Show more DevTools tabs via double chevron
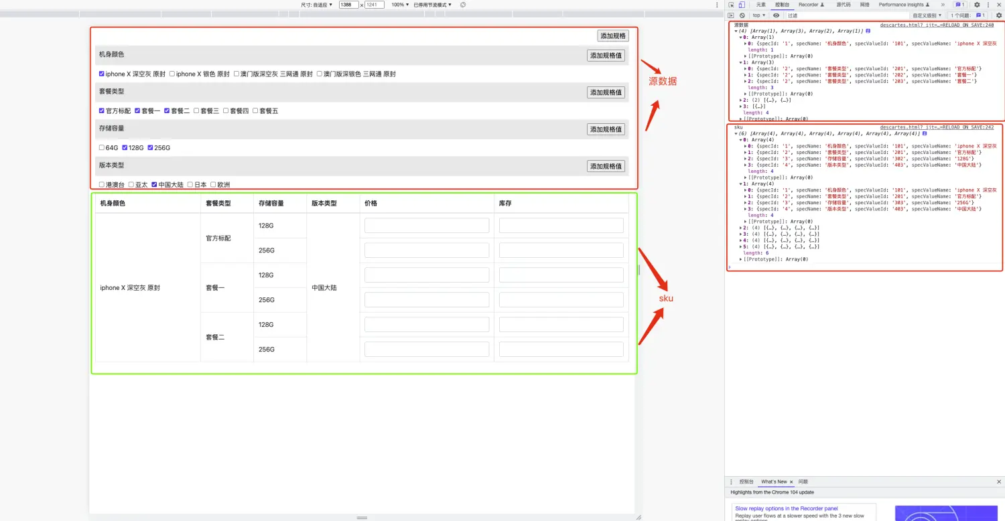1005x521 pixels. pos(943,5)
